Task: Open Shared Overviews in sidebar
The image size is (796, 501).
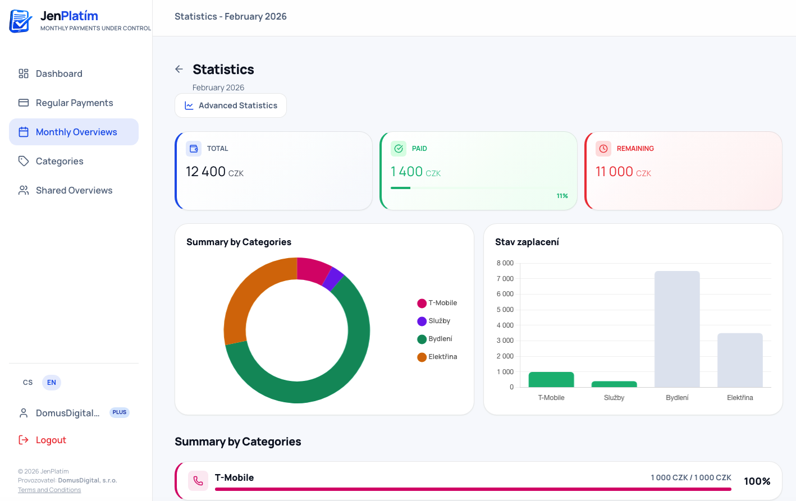Action: point(74,190)
